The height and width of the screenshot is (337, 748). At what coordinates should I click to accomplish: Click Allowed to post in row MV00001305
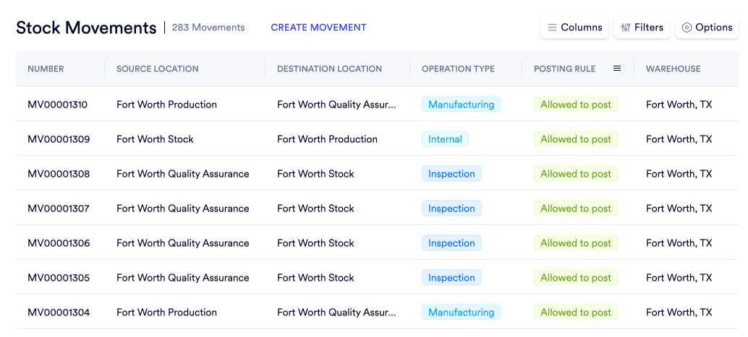click(576, 278)
